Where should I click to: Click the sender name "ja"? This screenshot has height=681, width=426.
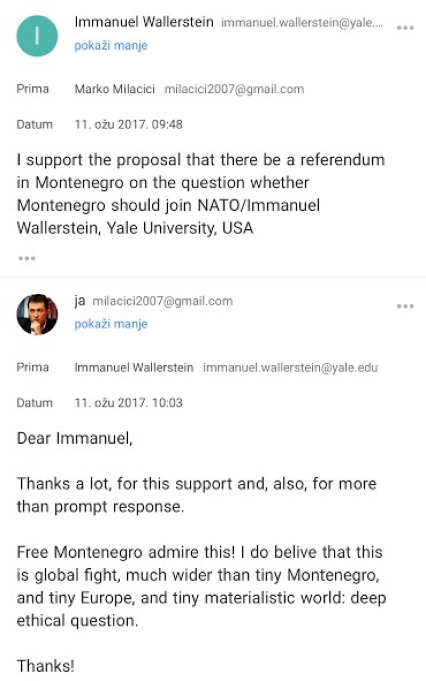[80, 301]
